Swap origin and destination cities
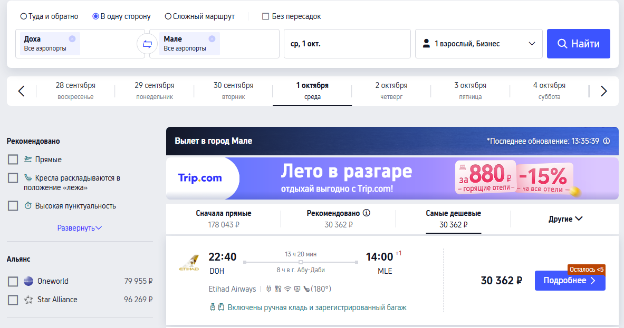 (x=147, y=44)
